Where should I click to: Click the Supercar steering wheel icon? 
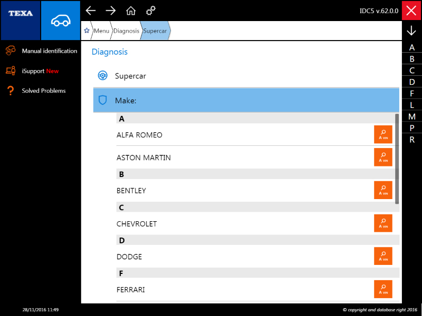tap(102, 75)
